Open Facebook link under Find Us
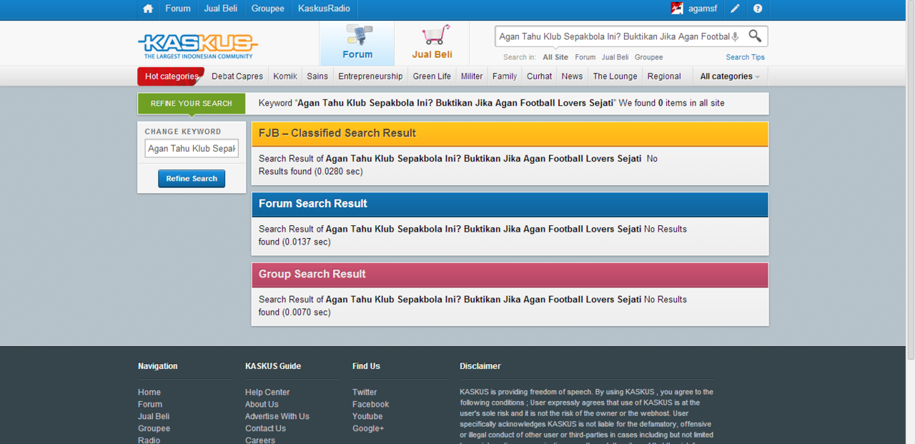Screen dimensions: 915x444 point(371,405)
